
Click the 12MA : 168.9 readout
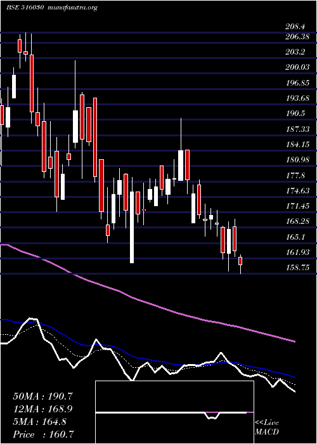click(x=43, y=409)
